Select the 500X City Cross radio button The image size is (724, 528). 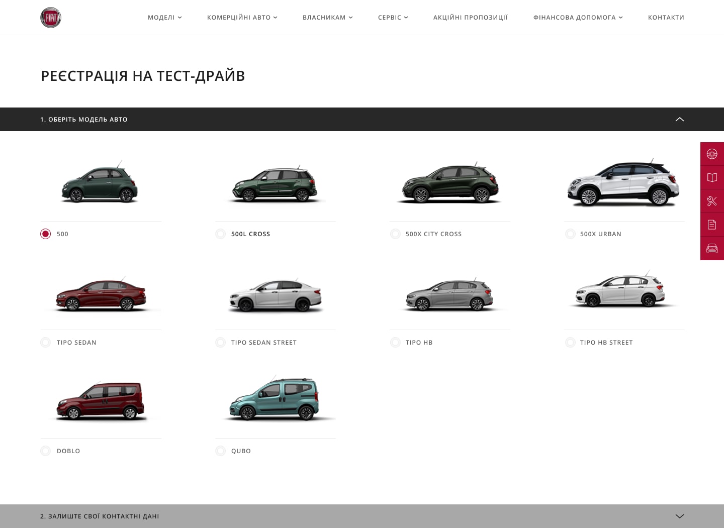(x=395, y=234)
